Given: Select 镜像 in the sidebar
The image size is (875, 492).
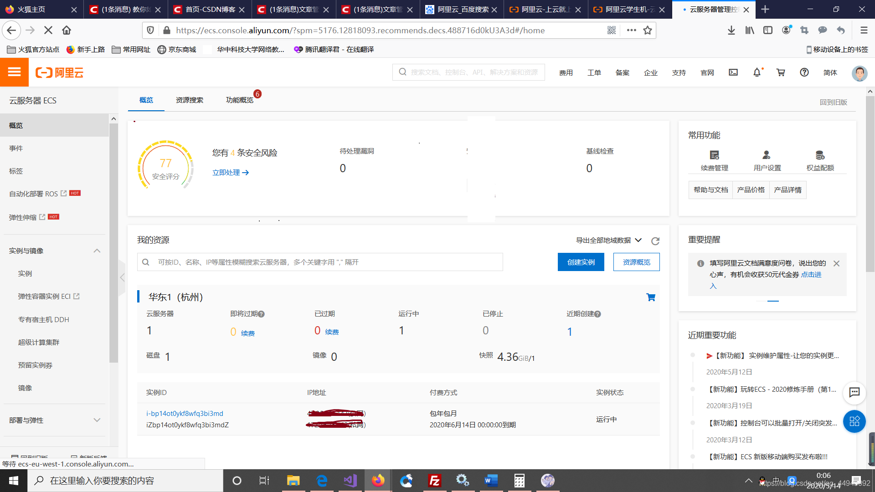Looking at the screenshot, I should point(25,388).
